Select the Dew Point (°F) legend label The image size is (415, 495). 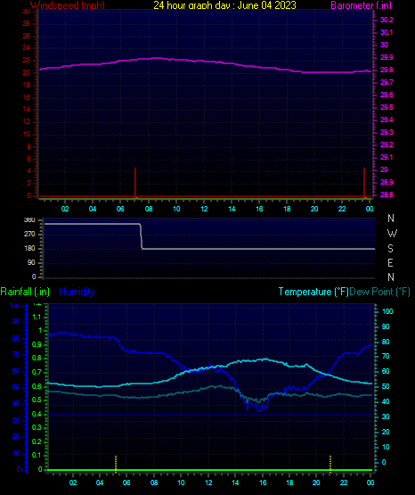[379, 292]
